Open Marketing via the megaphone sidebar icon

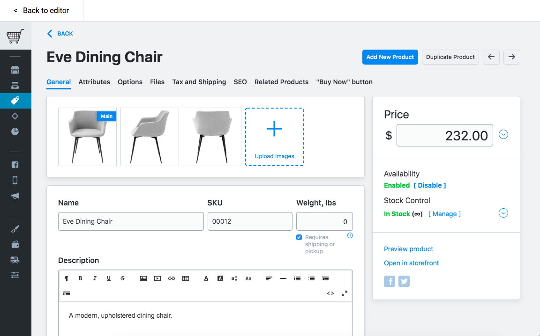point(15,195)
